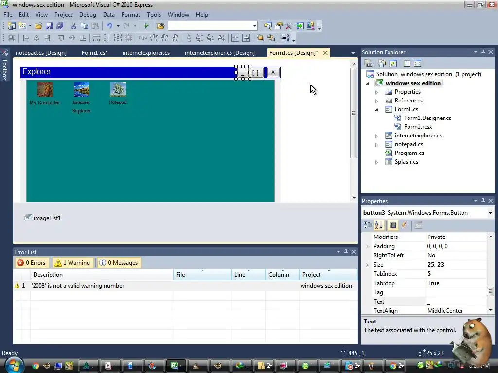Undo the last action
498x373 pixels.
click(x=109, y=26)
